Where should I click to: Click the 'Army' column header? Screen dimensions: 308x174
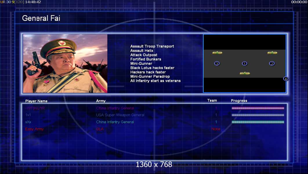(x=101, y=101)
